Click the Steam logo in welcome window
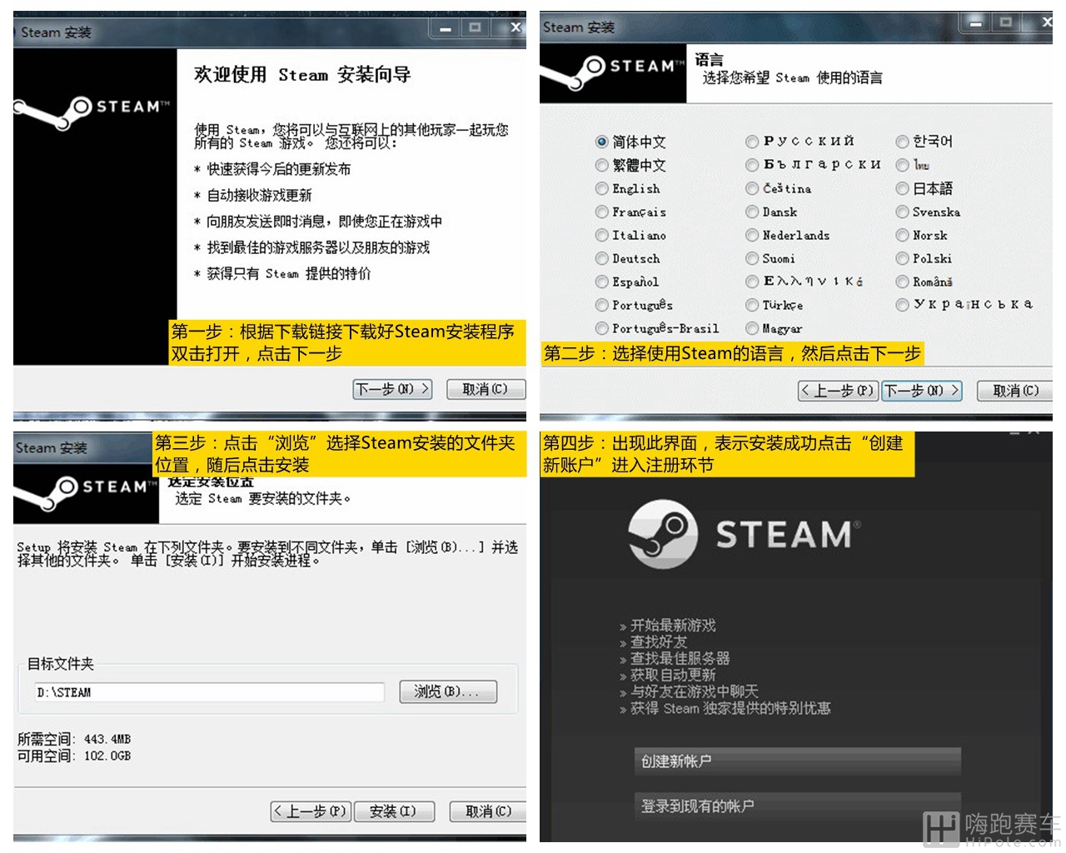This screenshot has width=1066, height=853. coord(92,112)
